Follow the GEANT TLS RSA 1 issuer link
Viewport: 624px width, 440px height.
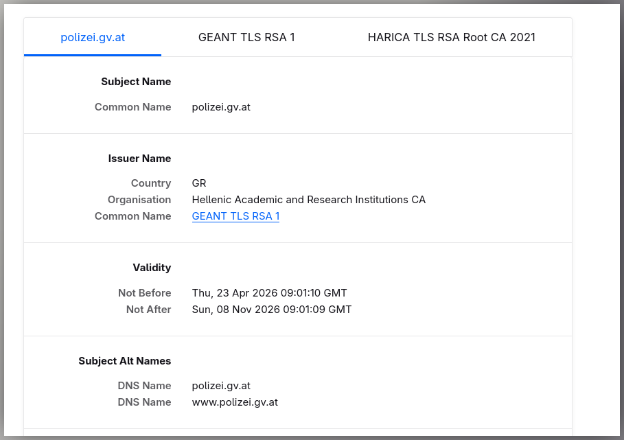(235, 216)
